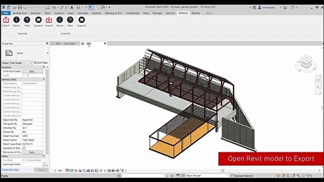Click the navigation bar zoom control
The image size is (324, 182).
pyautogui.click(x=318, y=87)
